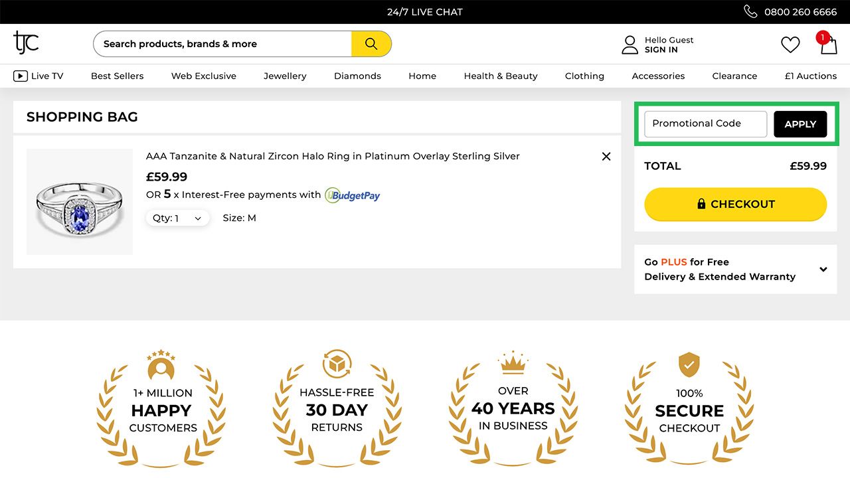Image resolution: width=850 pixels, height=478 pixels.
Task: Open Health & Beauty menu
Action: point(501,76)
